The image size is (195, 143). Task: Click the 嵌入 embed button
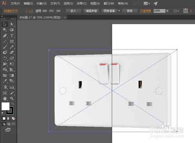pyautogui.click(x=73, y=11)
